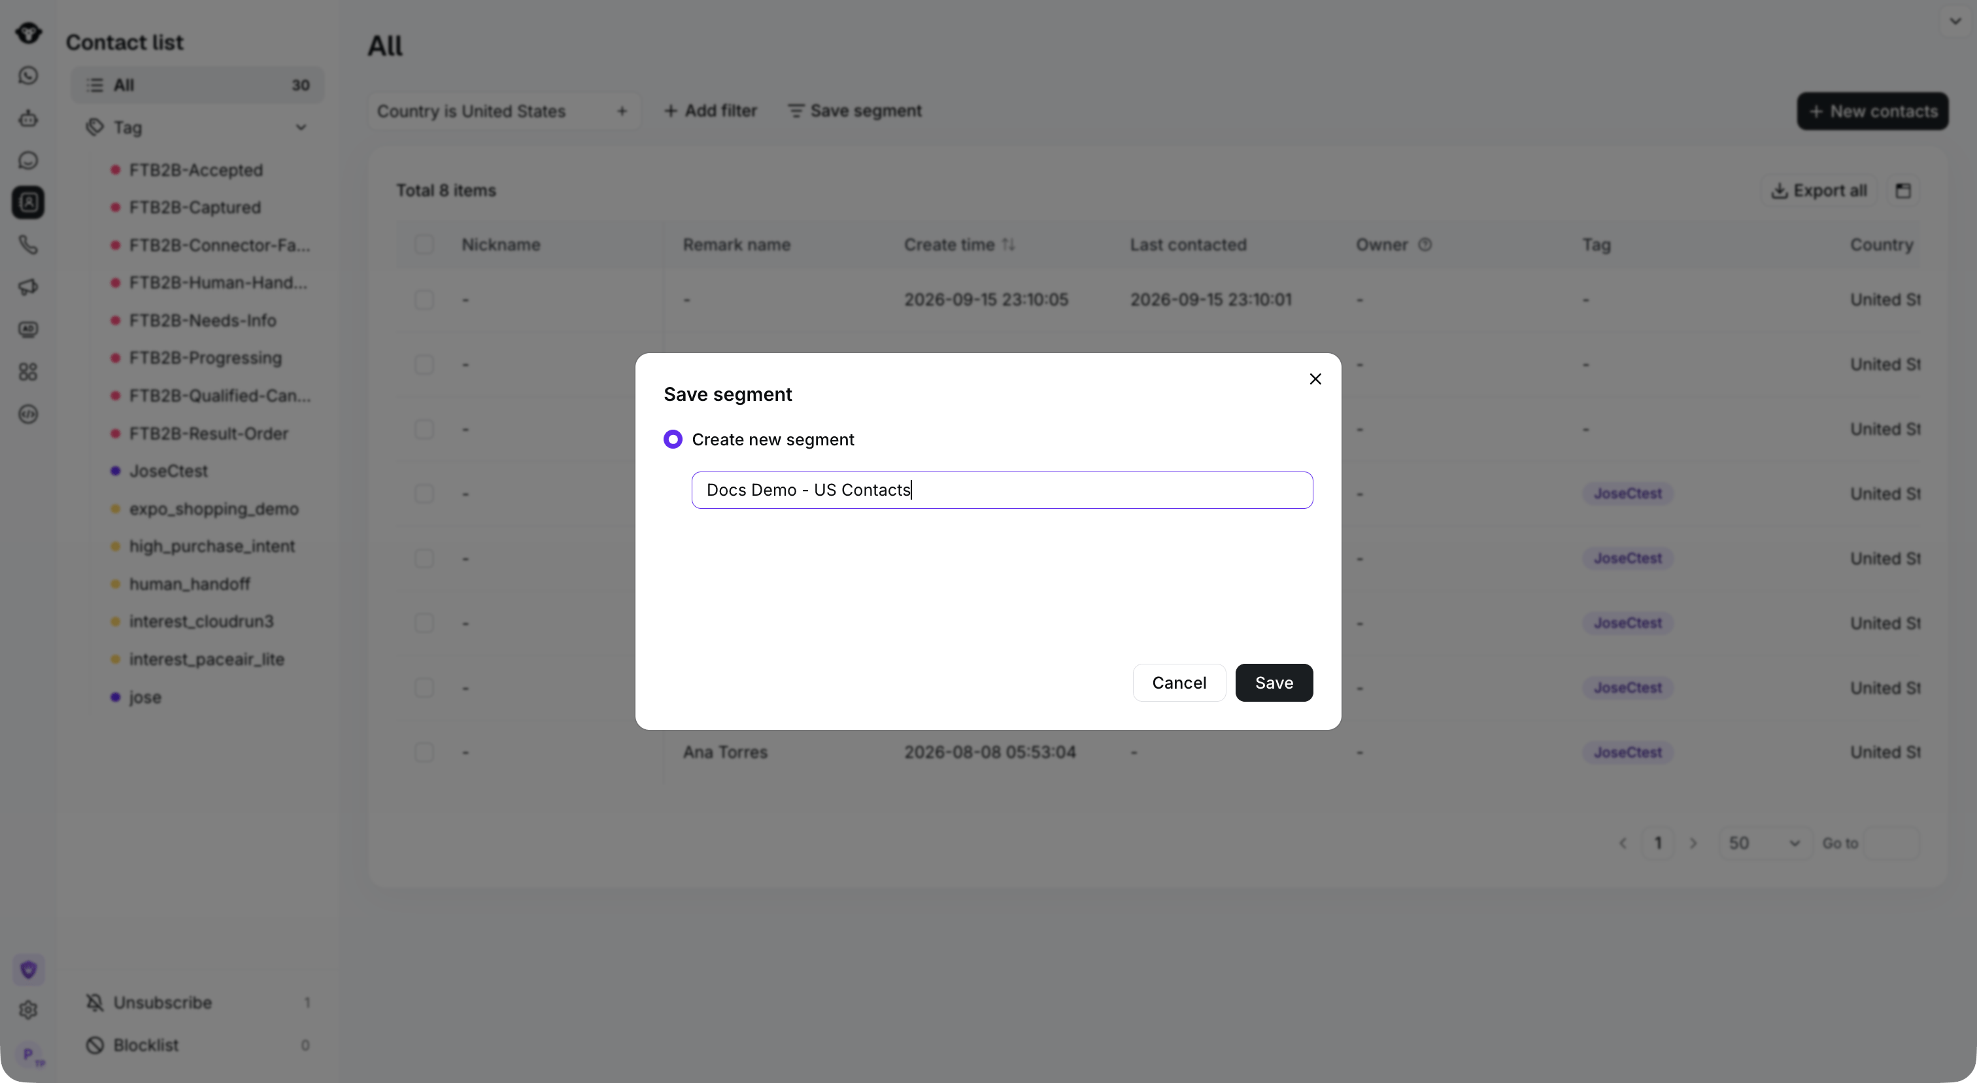1977x1083 pixels.
Task: Filter by the JoseCtest tag in sidebar
Action: pos(168,472)
